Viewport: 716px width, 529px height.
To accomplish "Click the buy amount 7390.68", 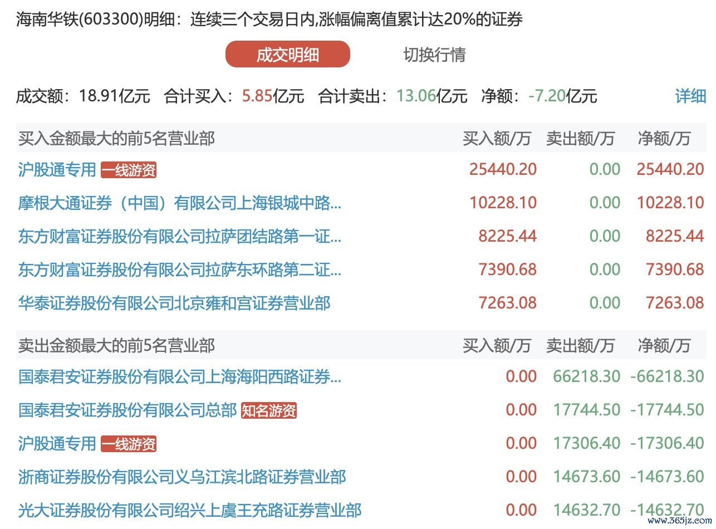I will click(x=508, y=270).
